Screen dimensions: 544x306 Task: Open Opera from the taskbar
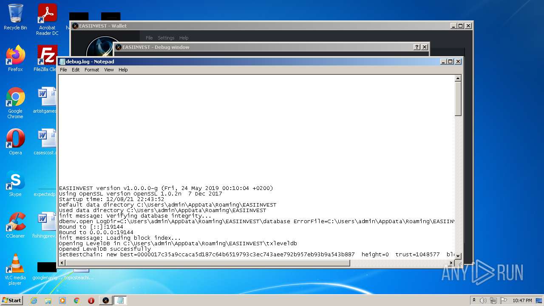91,300
